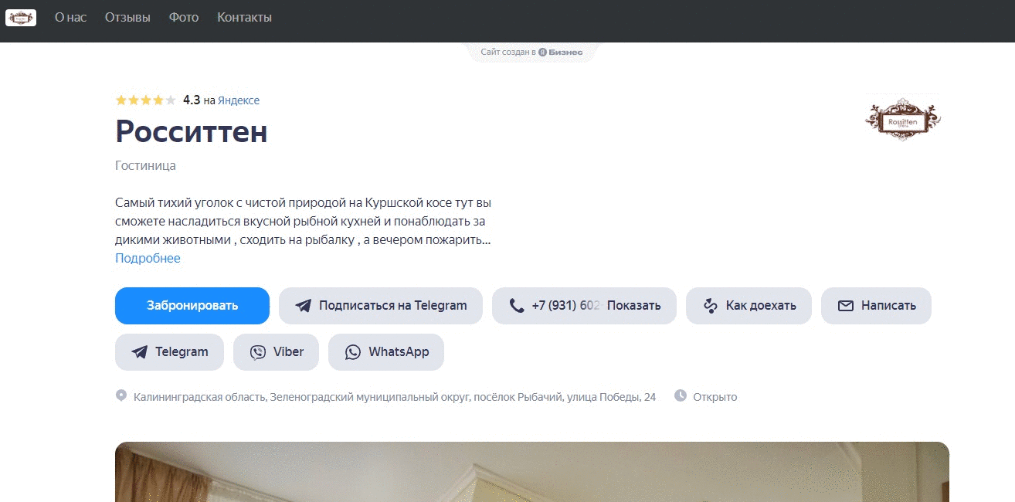
Task: Open the Telegram messenger button
Action: tap(169, 352)
